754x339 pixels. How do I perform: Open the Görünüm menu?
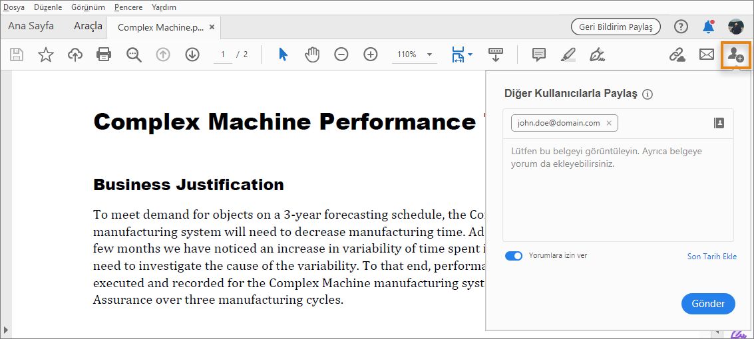(x=88, y=7)
